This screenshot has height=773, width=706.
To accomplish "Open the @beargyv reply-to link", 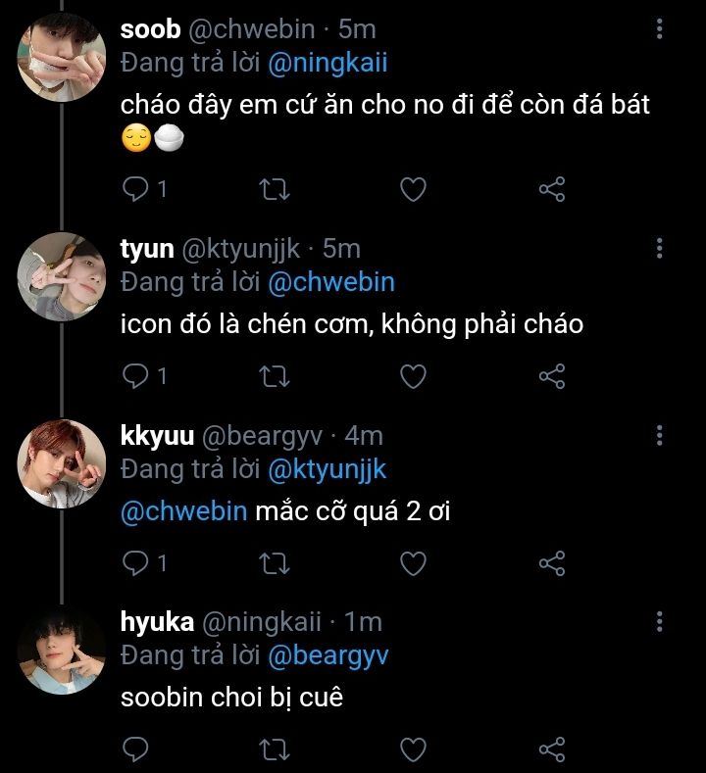I will (x=328, y=656).
